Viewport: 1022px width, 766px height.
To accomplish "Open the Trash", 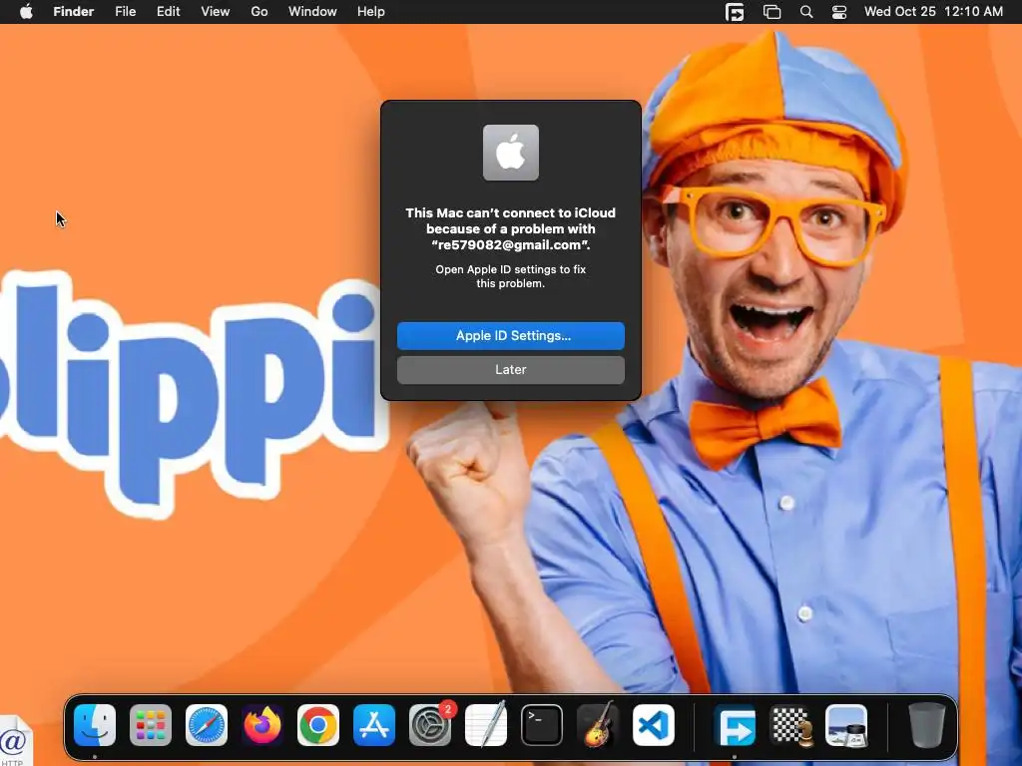I will coord(927,725).
